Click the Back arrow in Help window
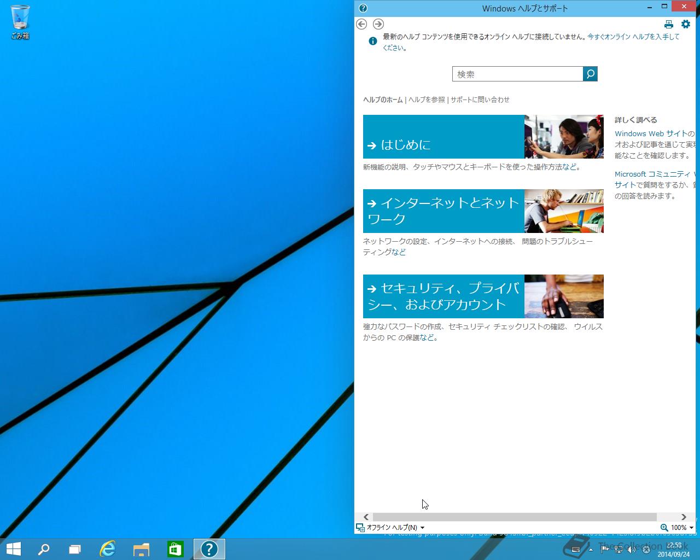 361,24
